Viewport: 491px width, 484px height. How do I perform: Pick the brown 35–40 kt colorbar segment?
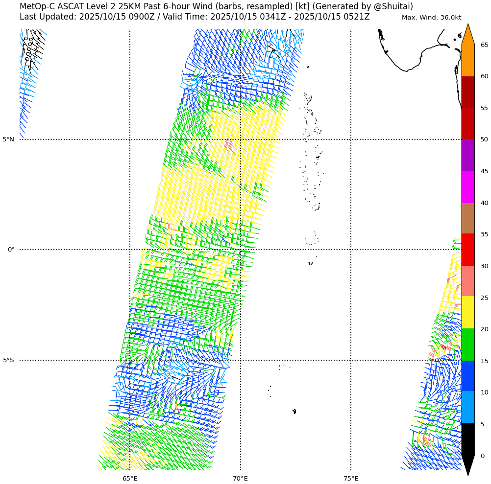coord(468,218)
